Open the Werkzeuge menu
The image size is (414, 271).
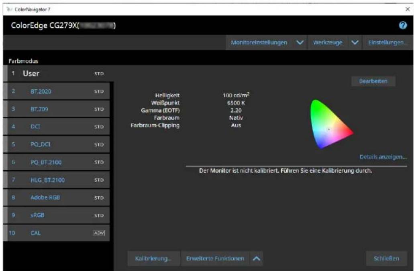click(x=328, y=42)
